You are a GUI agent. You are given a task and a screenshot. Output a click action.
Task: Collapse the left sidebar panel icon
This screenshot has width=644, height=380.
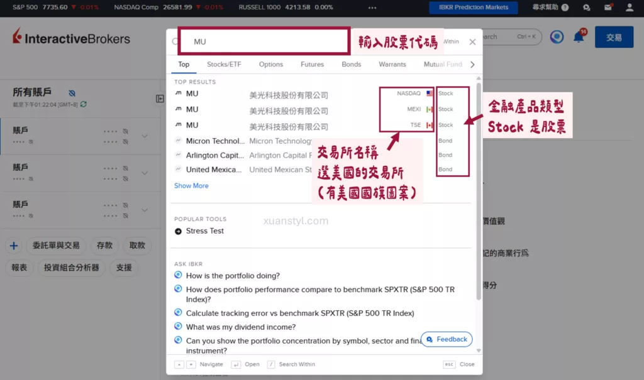pyautogui.click(x=160, y=99)
